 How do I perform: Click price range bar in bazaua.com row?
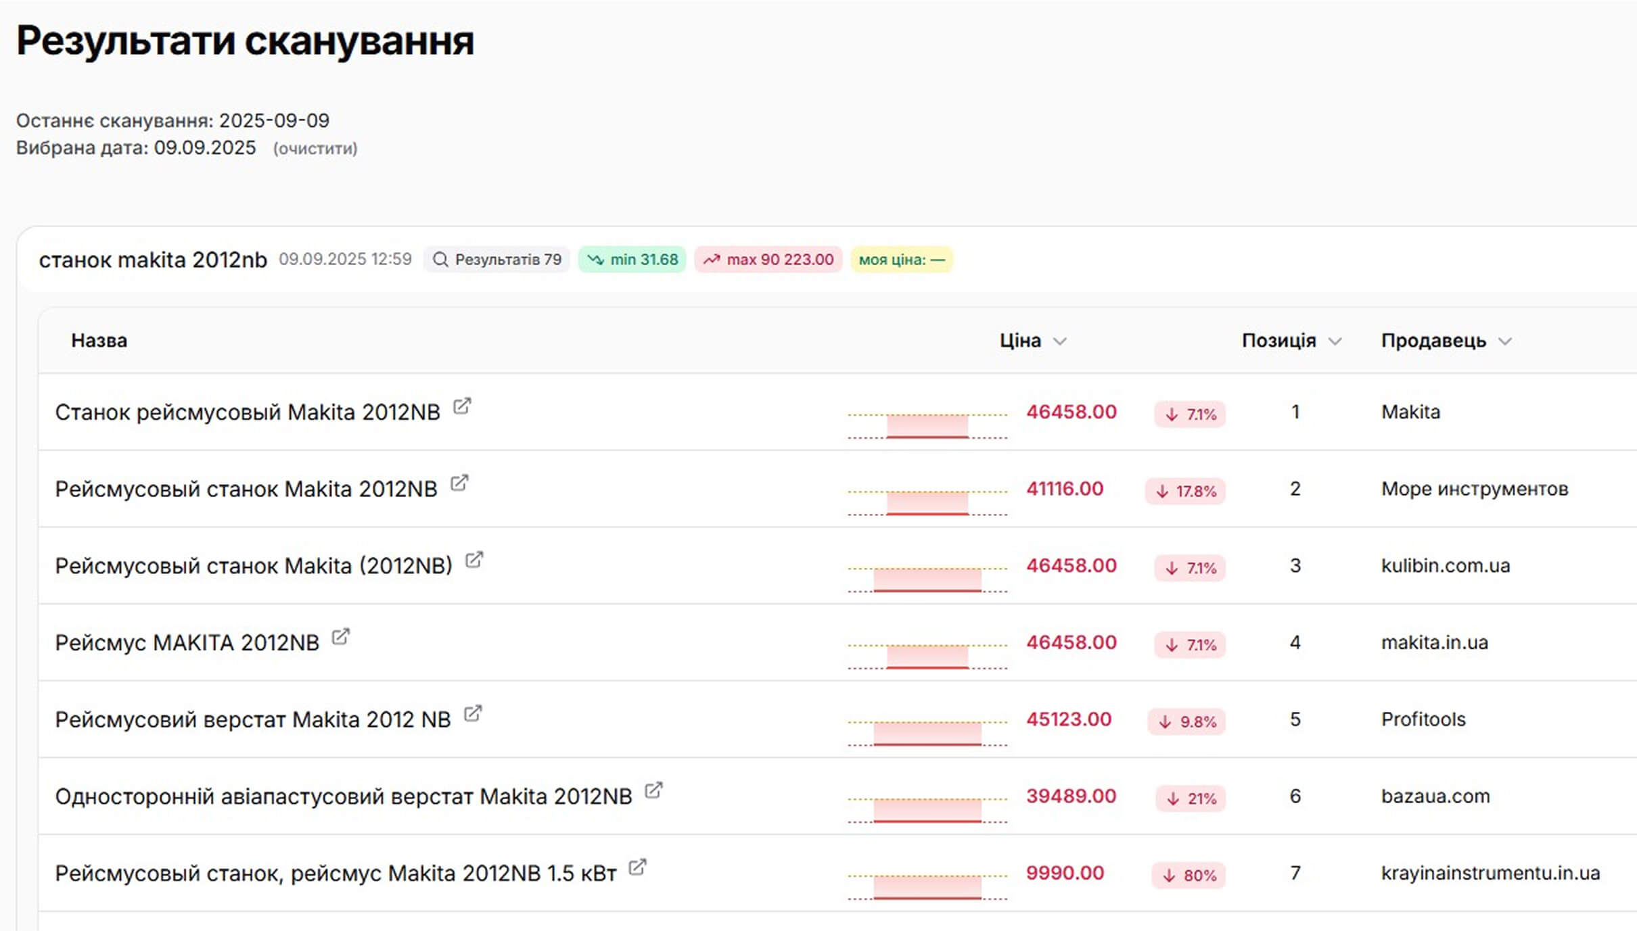point(927,810)
